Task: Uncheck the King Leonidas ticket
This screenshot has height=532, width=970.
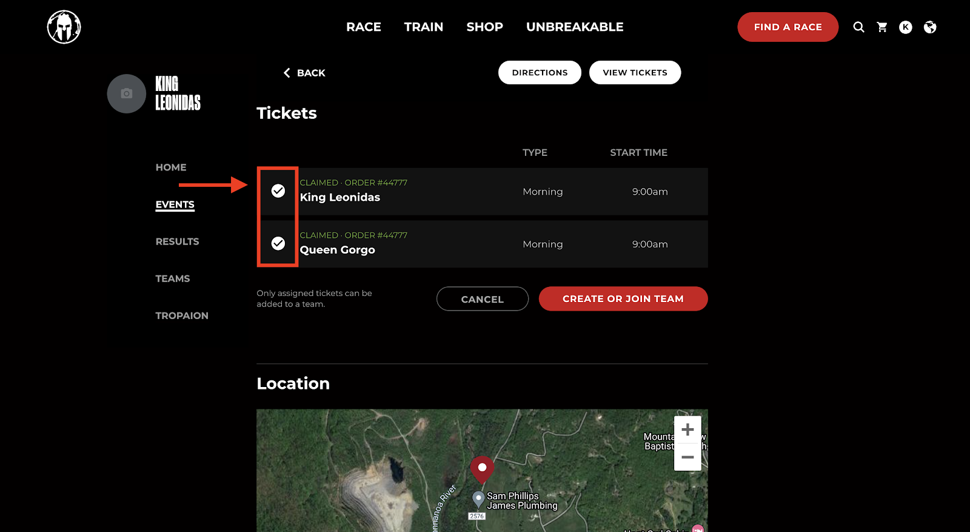Action: coord(278,191)
